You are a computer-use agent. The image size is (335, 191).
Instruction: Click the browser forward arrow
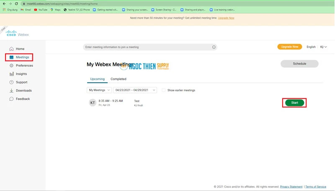pyautogui.click(x=10, y=4)
